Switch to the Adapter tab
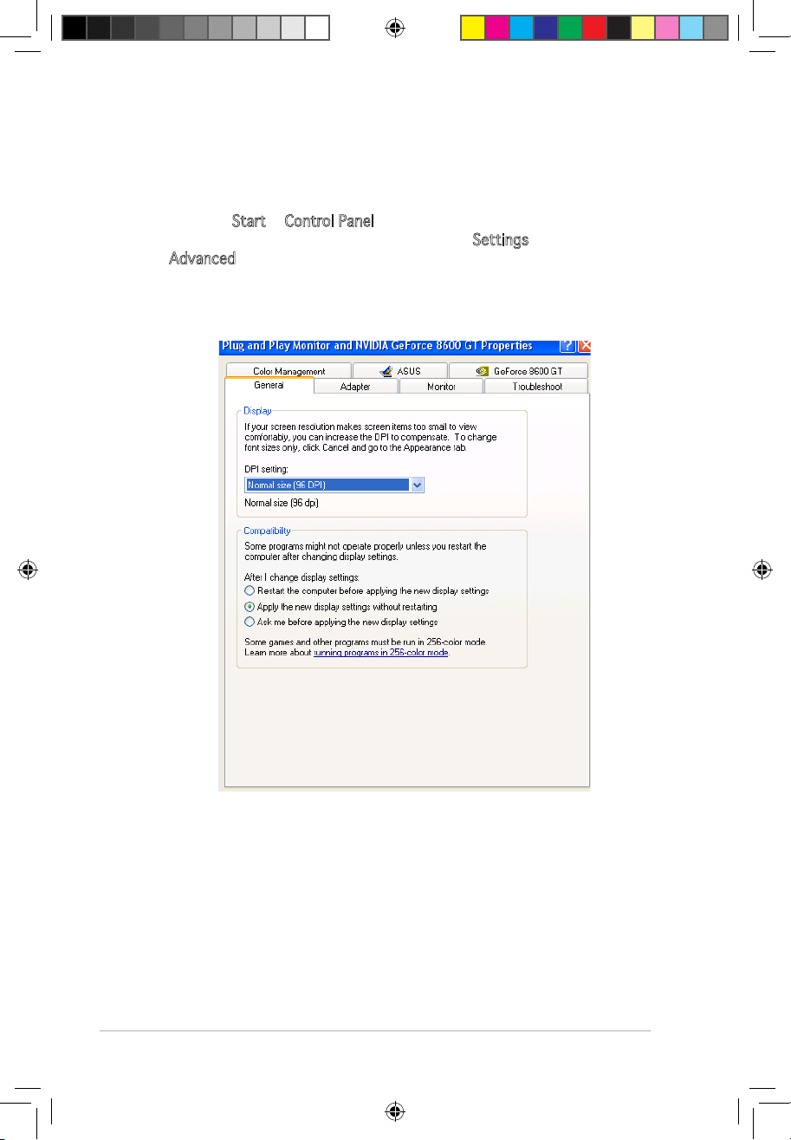 [355, 387]
